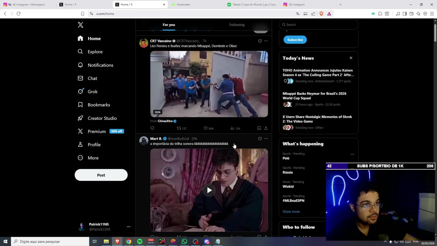Open Premium 50% off in sidebar

pos(100,131)
